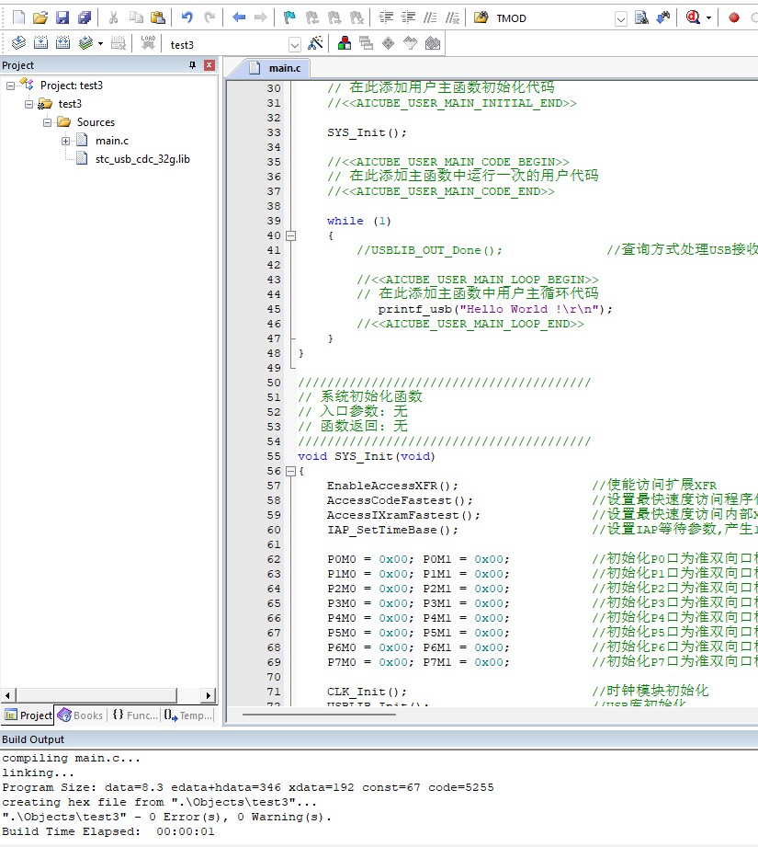Click the Download to flash (LOAD) icon
Viewport: 758px width, 847px height.
[x=148, y=43]
